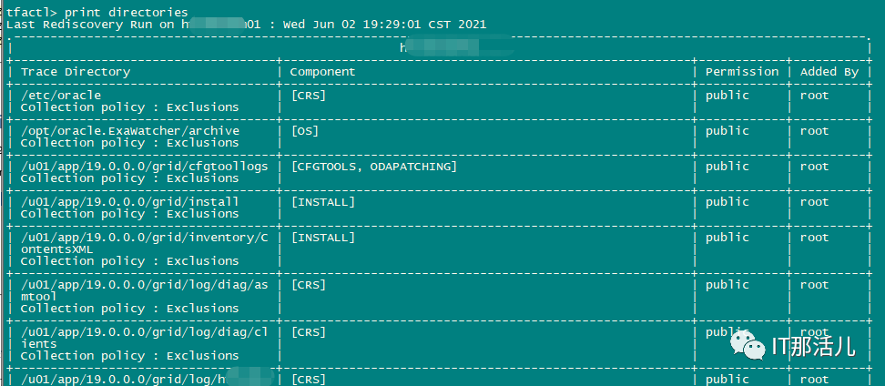Click first [INSTALL] component entry

323,202
